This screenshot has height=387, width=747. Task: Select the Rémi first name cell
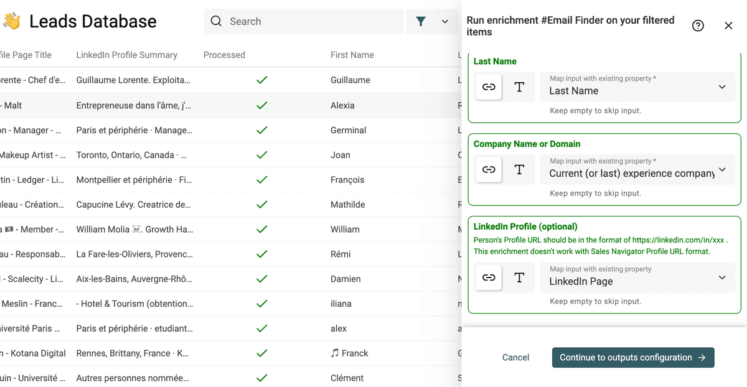(x=341, y=254)
